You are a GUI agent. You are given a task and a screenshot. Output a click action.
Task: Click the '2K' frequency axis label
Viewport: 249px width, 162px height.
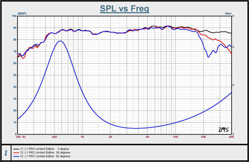click(110, 137)
